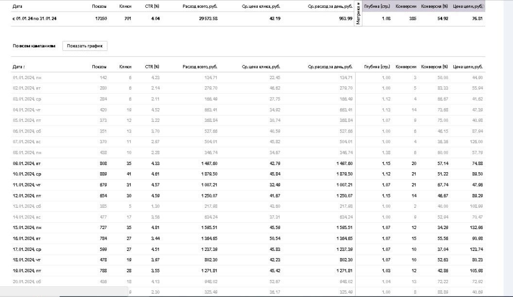The height and width of the screenshot is (297, 513).
Task: Click the sort arrow beside Дата in daily table
Action: coord(24,66)
